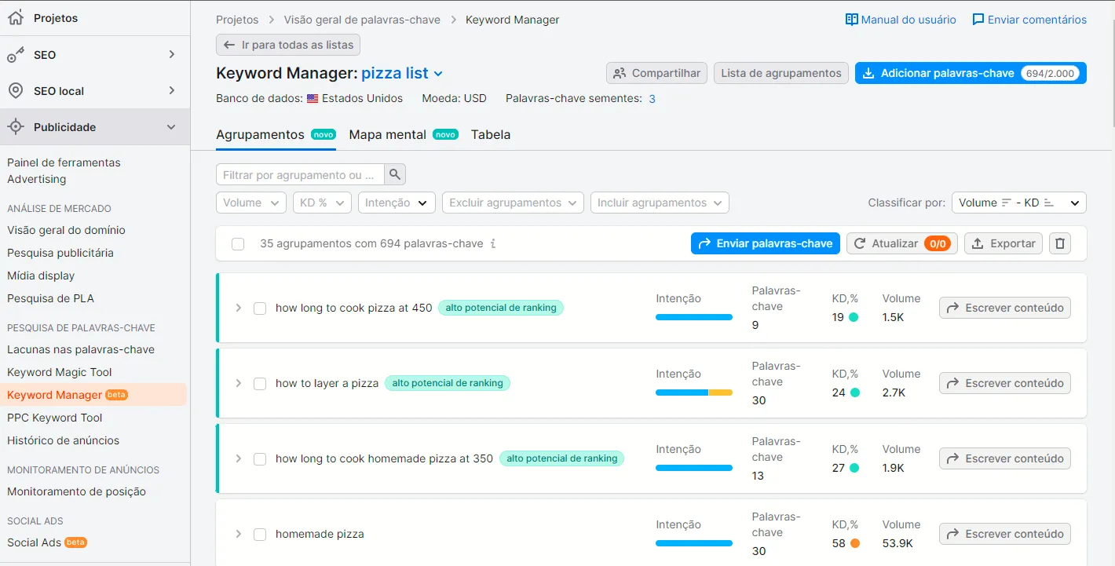Click Intenção bar for 'how long to cook pizza at 450'
Image resolution: width=1115 pixels, height=566 pixels.
pyautogui.click(x=694, y=317)
